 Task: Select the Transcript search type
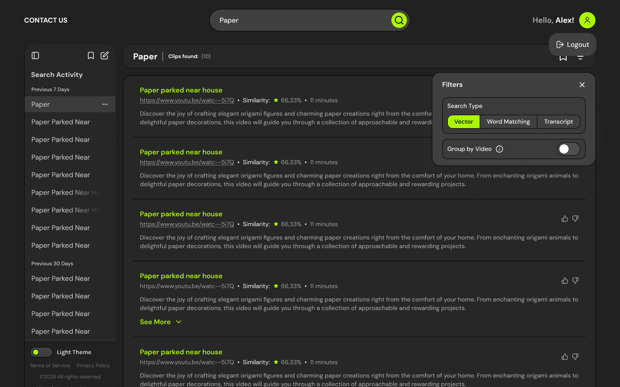(558, 122)
